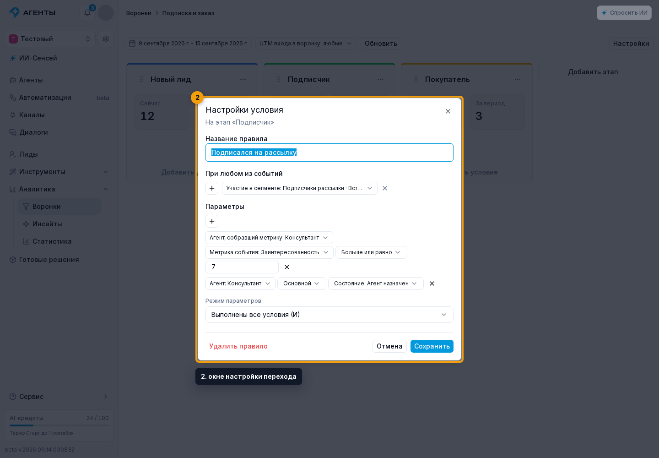The image size is (659, 458).
Task: Open workspace settings gear icon
Action: [106, 39]
